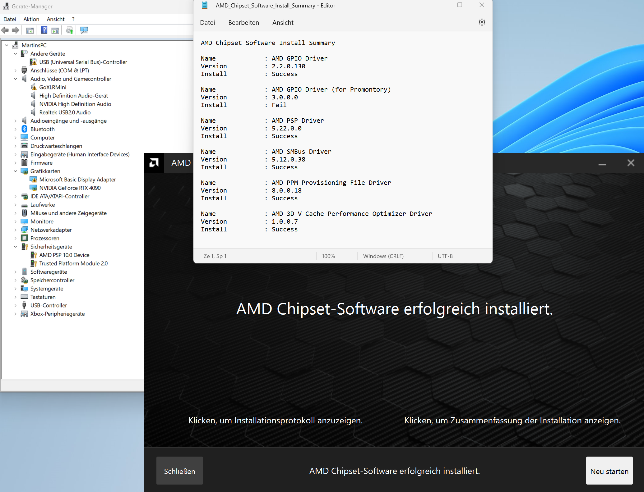Click the back arrow in Geräte-Manager toolbar

[x=5, y=30]
